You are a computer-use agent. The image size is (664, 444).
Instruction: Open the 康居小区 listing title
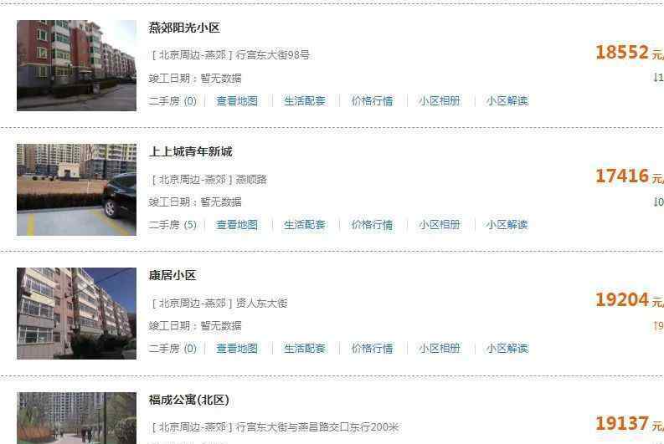click(172, 276)
